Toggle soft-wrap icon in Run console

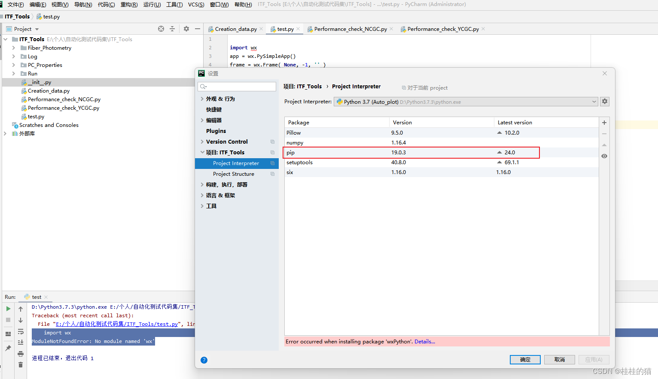pos(21,331)
